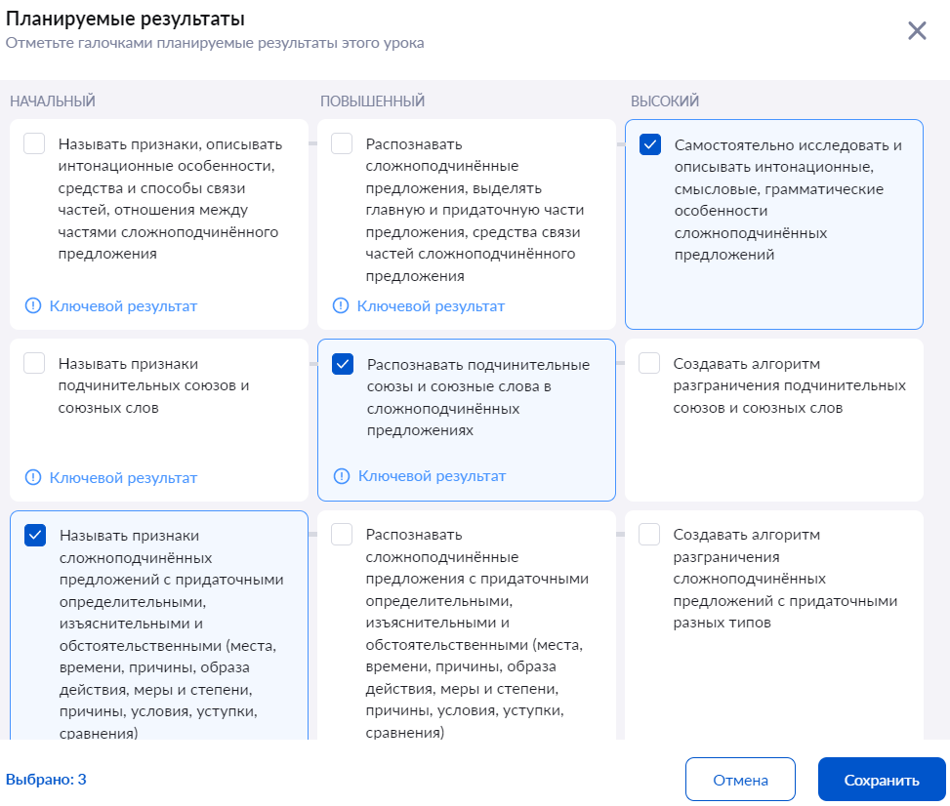Check 'Распознавать сложноподчинённые предложения с придаточными определительными' checkbox
950x806 pixels.
tap(342, 535)
